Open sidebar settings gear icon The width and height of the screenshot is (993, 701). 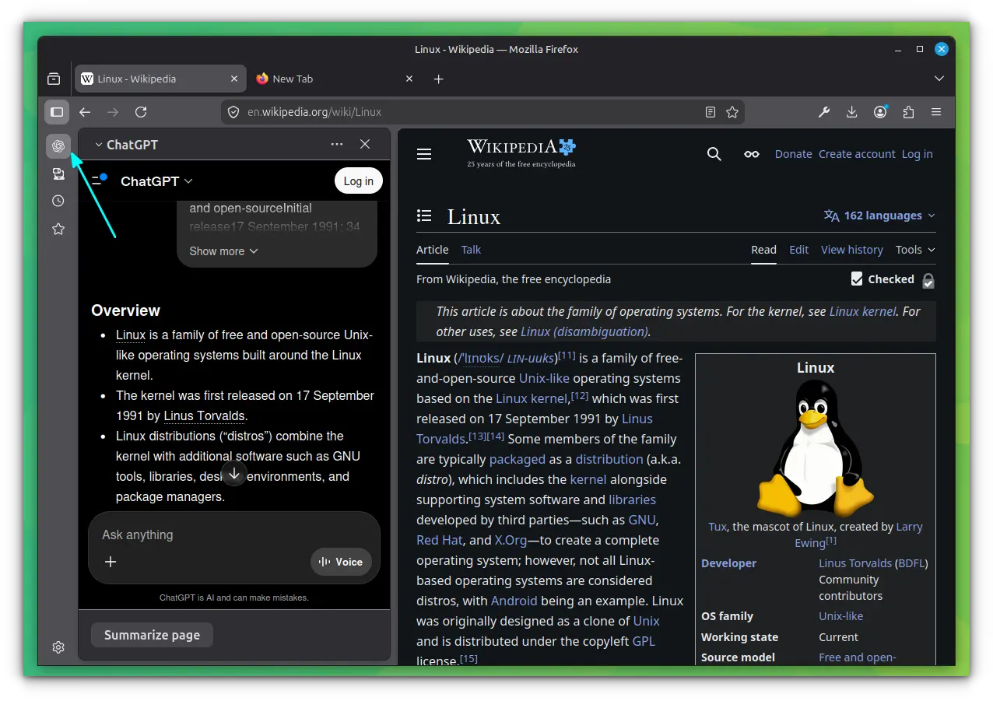point(58,647)
